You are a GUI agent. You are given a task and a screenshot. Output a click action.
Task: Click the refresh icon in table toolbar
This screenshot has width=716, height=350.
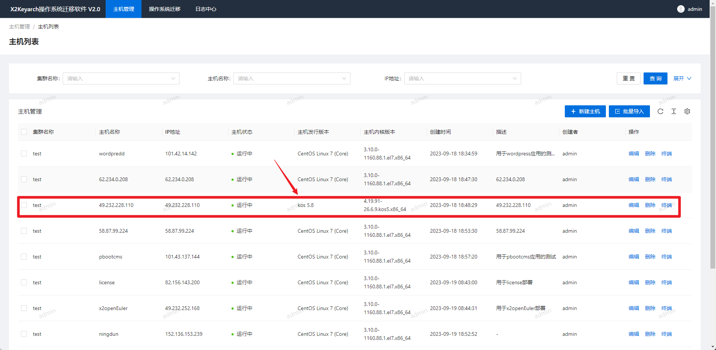(x=660, y=111)
